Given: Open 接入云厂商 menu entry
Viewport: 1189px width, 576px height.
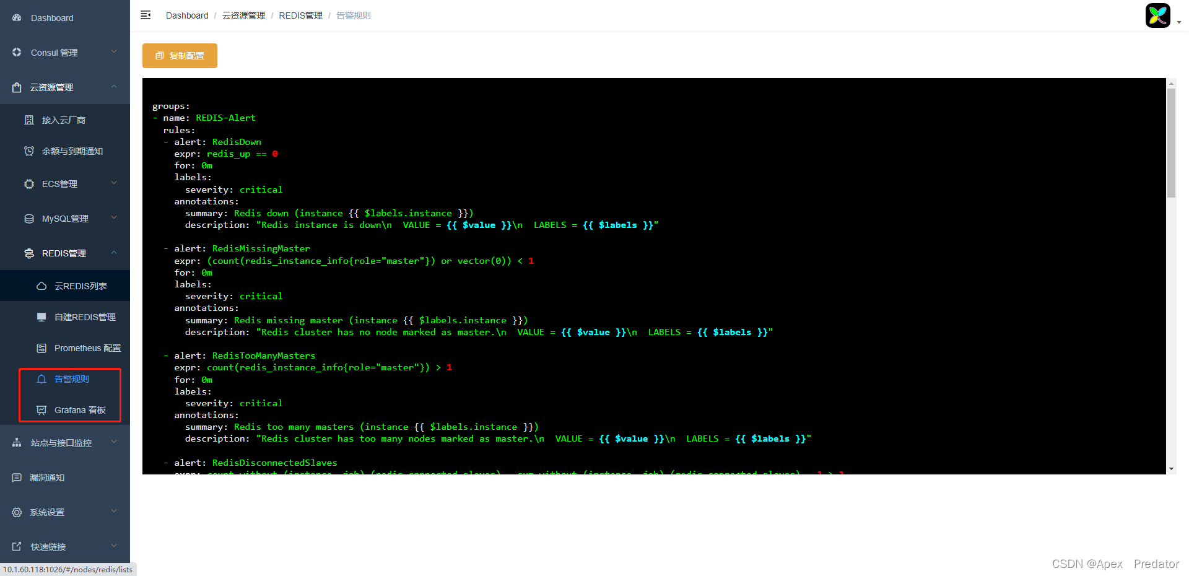Looking at the screenshot, I should pyautogui.click(x=65, y=120).
